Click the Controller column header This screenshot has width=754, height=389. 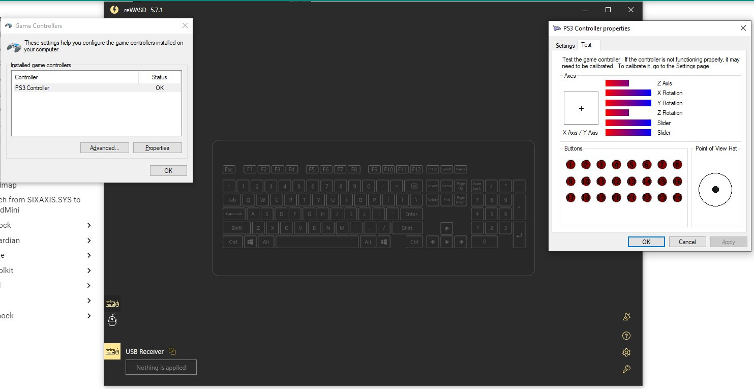click(75, 77)
